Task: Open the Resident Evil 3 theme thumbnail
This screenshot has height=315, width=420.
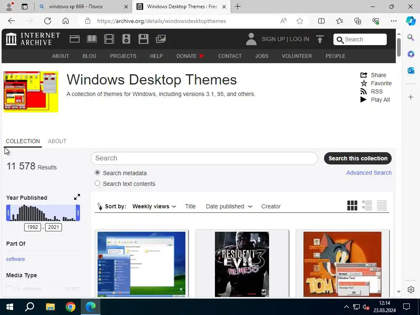Action: pyautogui.click(x=242, y=264)
